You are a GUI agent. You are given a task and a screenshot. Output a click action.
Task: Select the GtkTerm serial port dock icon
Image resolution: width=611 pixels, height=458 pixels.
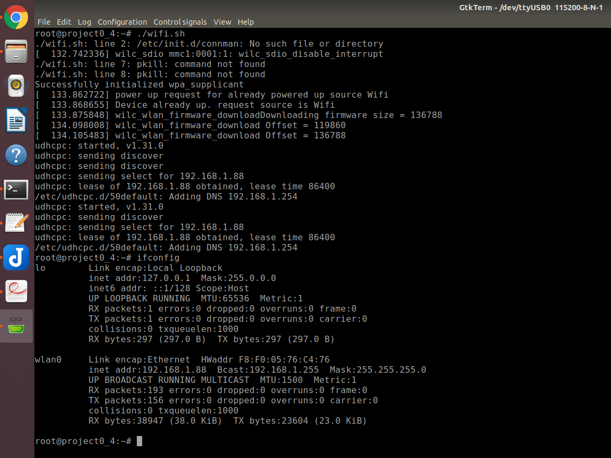[x=16, y=326]
